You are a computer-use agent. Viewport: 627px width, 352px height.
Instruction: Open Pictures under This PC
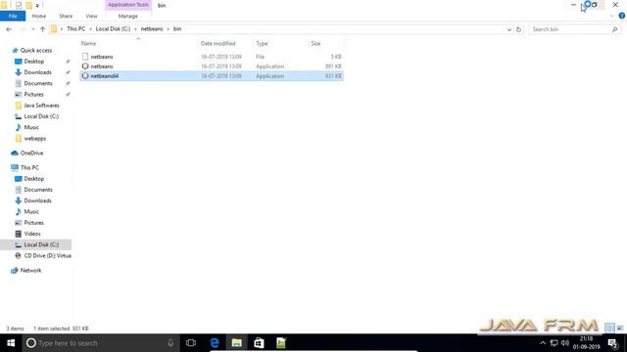point(33,223)
